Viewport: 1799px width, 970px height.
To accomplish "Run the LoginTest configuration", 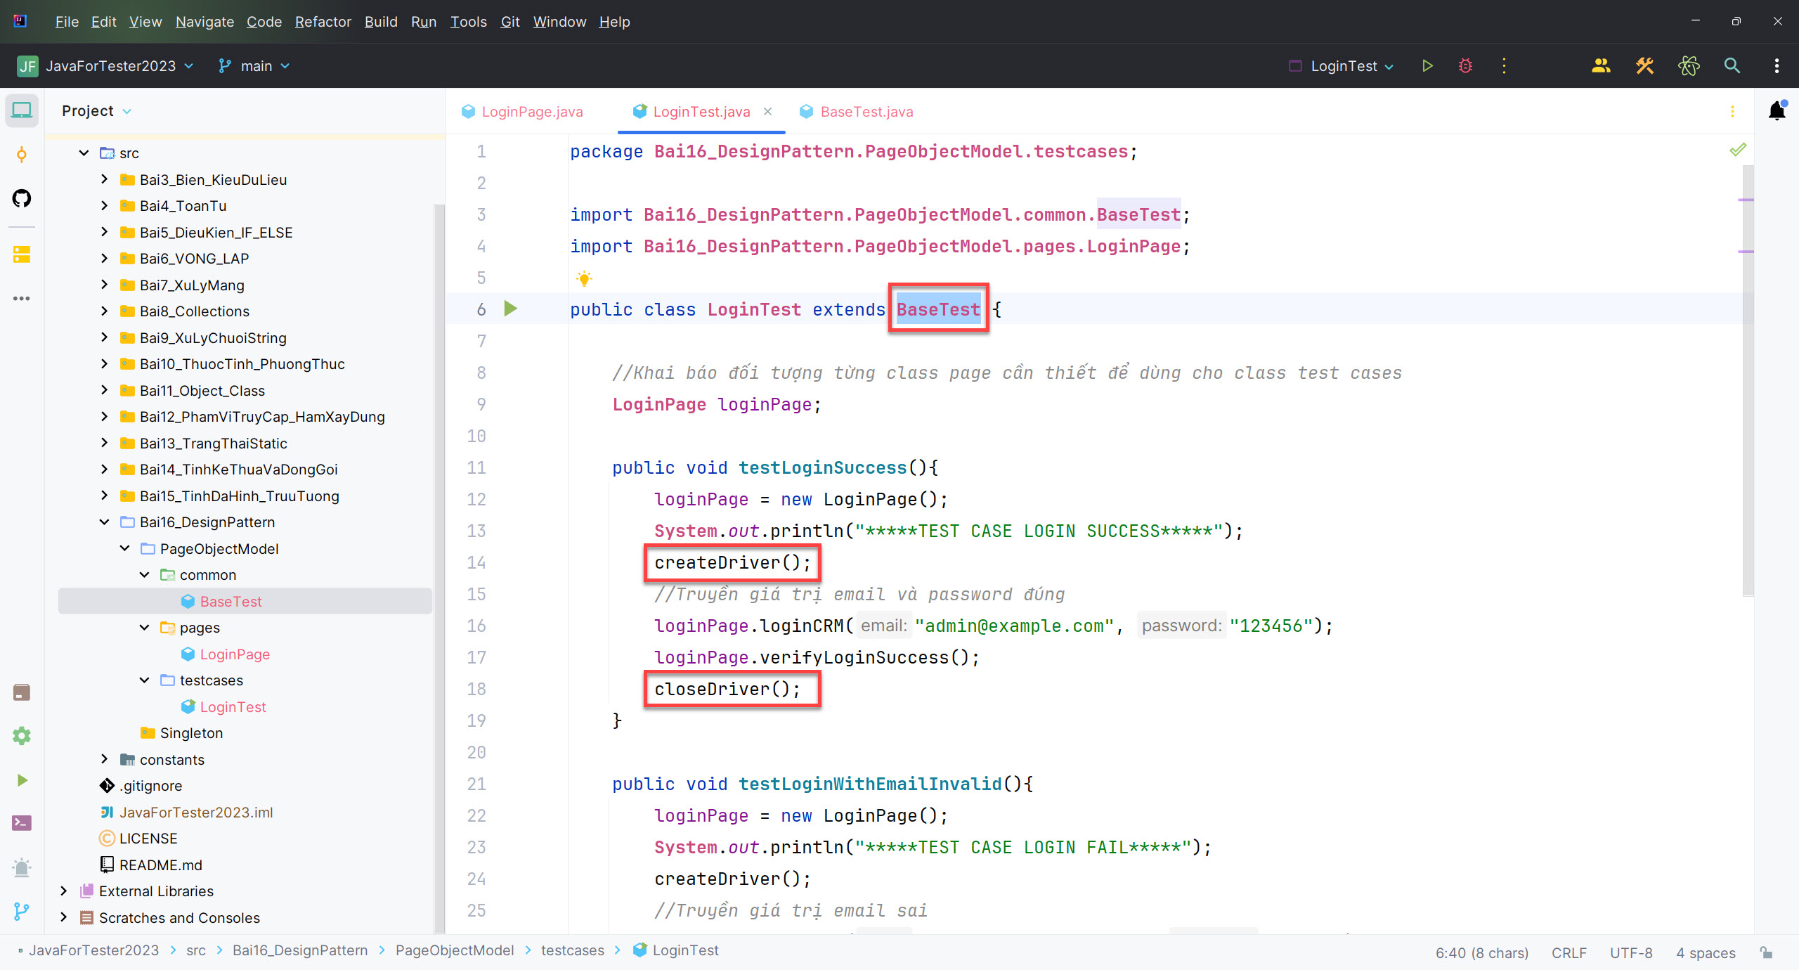I will click(1427, 66).
